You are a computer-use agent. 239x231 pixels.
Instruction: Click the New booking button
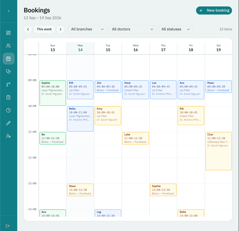214,10
